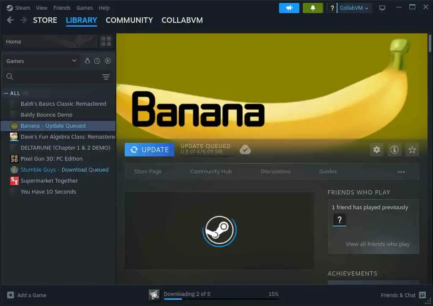This screenshot has height=306, width=433.
Task: Open Banana Discussions link
Action: tap(276, 171)
